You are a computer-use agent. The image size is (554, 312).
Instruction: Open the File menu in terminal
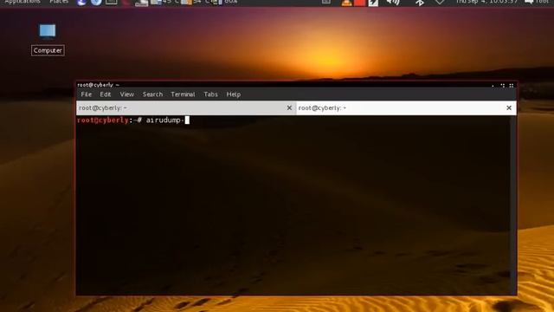tap(87, 94)
